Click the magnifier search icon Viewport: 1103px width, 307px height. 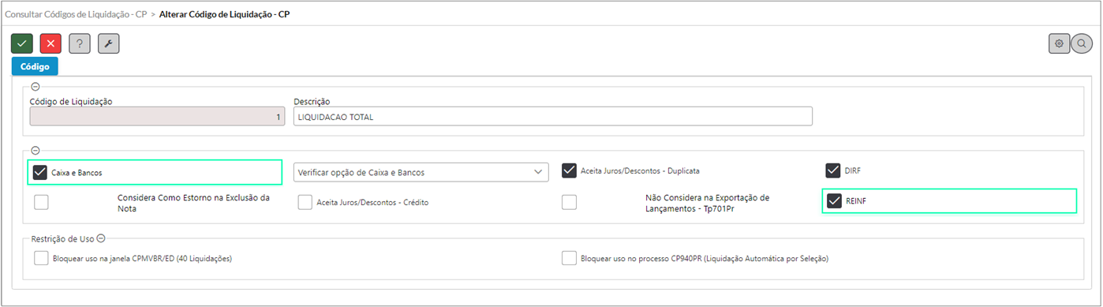[x=1081, y=43]
